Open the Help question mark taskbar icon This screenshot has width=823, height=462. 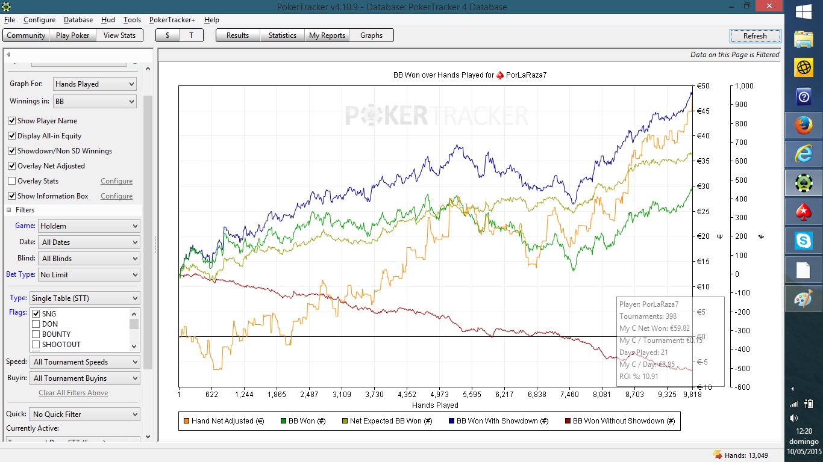point(804,97)
